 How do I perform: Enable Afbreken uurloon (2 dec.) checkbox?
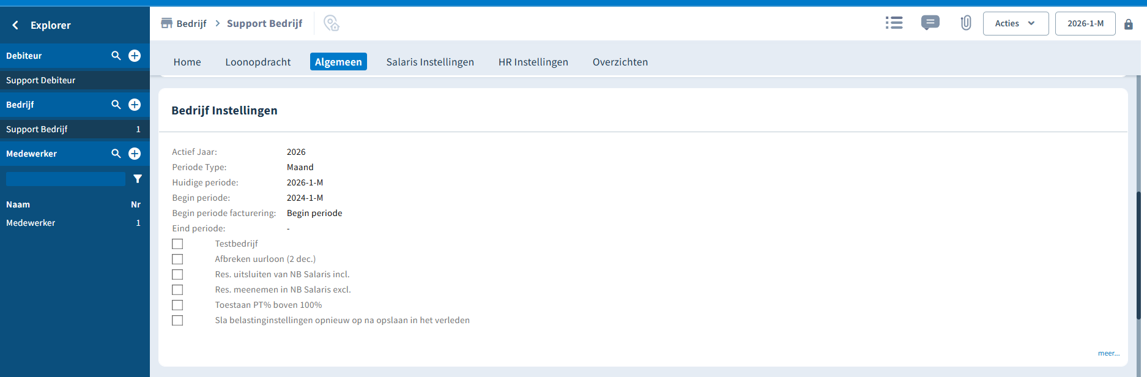click(177, 259)
